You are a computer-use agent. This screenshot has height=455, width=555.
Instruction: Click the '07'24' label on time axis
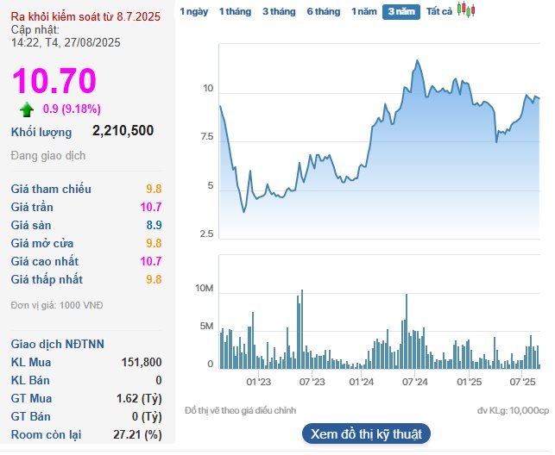point(415,381)
